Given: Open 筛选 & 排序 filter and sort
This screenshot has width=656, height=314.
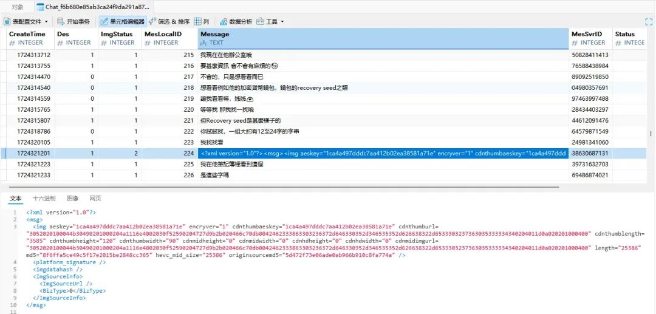Looking at the screenshot, I should point(169,21).
